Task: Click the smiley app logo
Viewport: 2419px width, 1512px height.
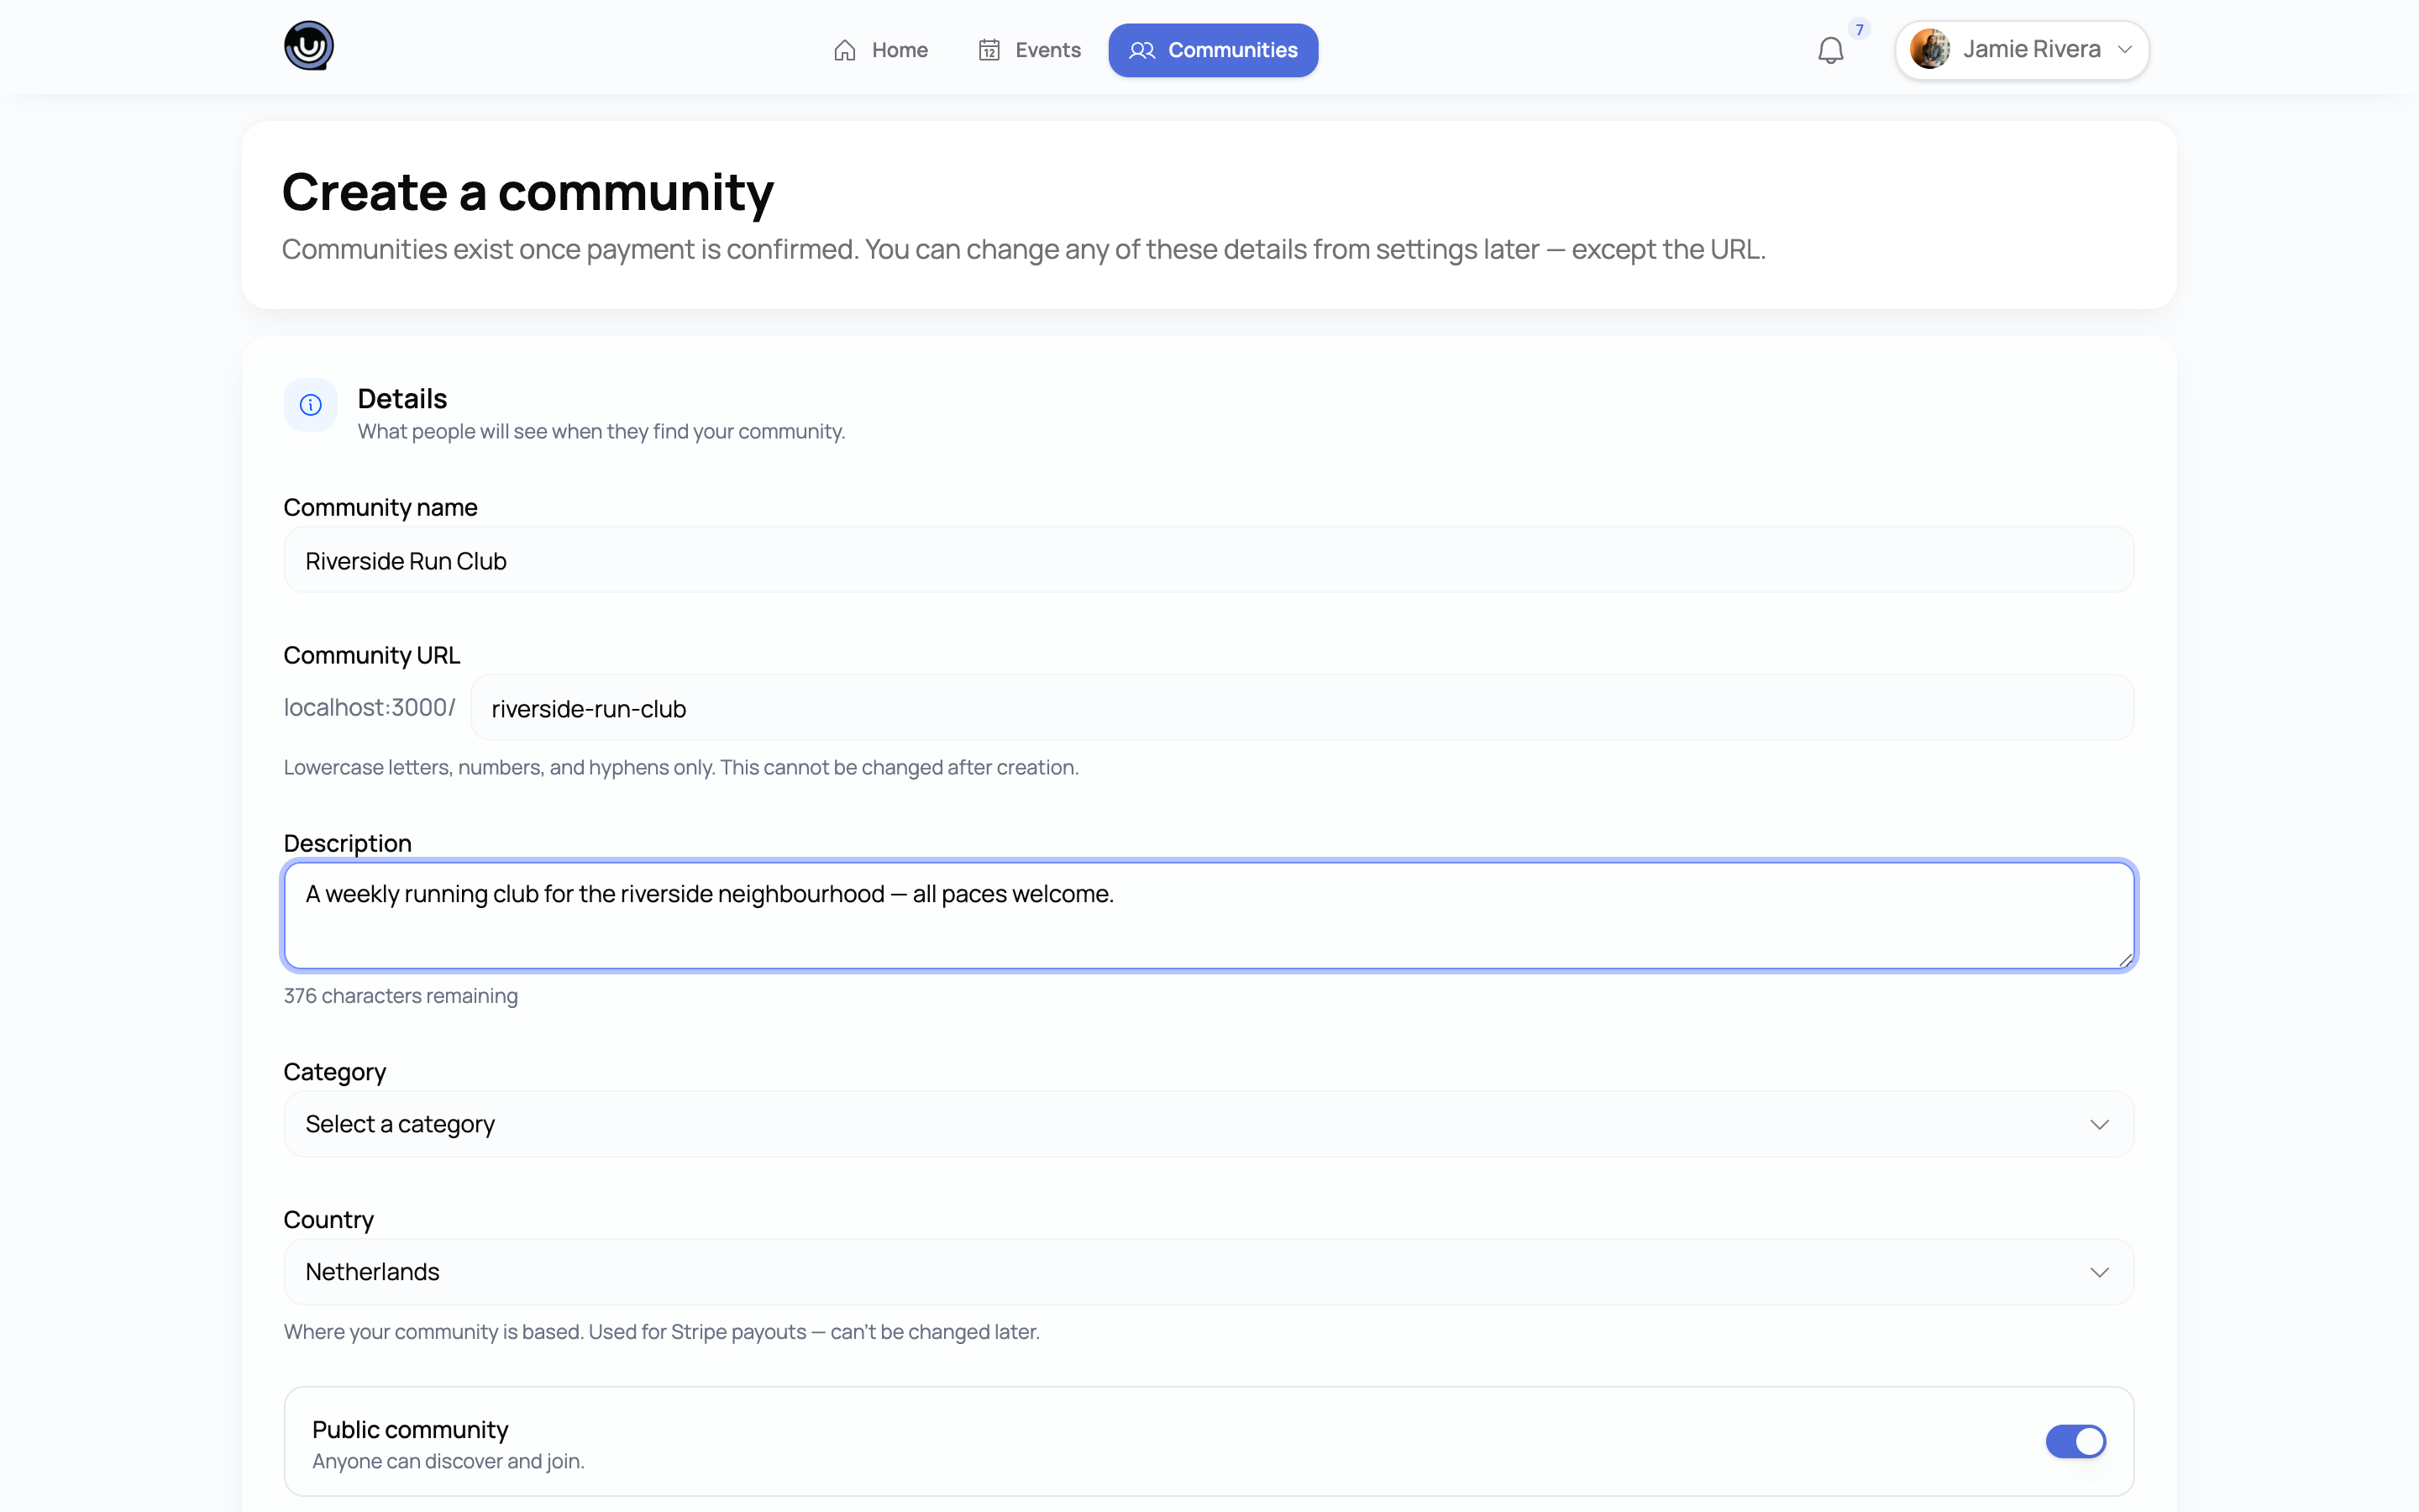Action: click(x=308, y=46)
